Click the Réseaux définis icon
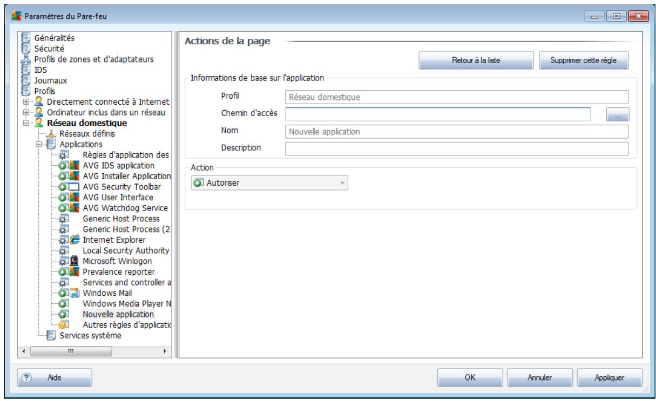The image size is (656, 401). click(x=52, y=134)
